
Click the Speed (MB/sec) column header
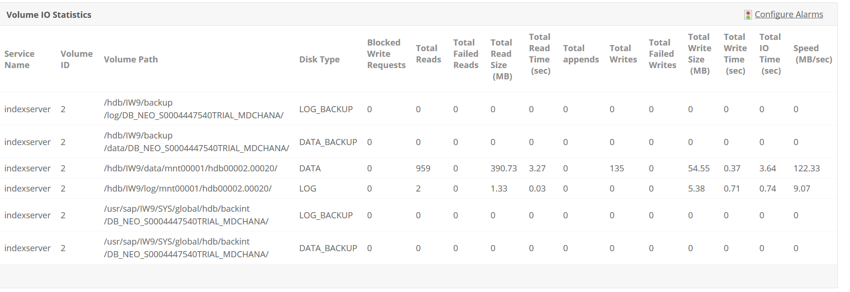point(813,54)
